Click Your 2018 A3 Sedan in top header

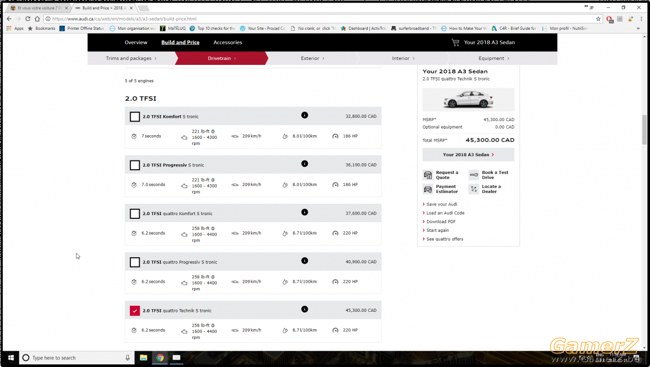click(489, 42)
